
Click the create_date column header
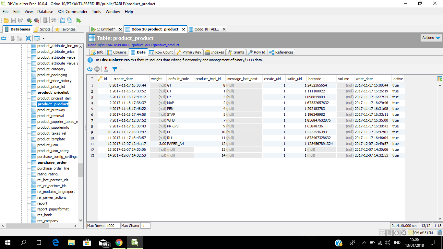[x=131, y=79]
